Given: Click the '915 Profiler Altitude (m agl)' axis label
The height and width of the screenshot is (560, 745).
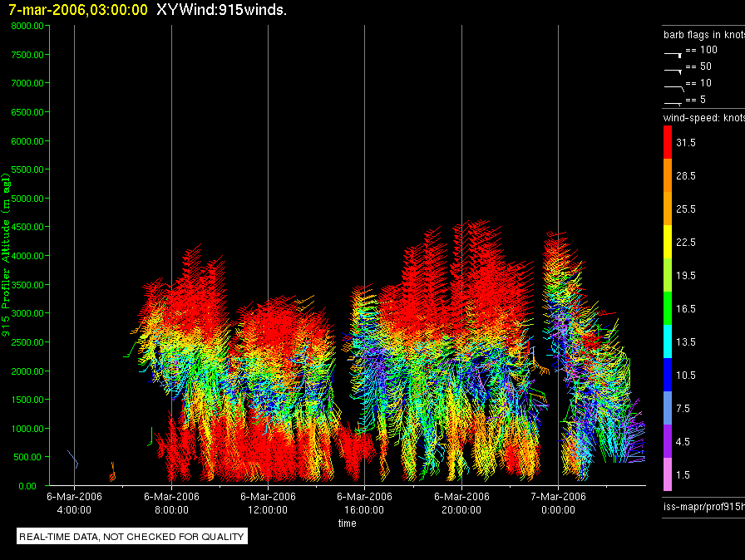Looking at the screenshot, I should pos(5,255).
